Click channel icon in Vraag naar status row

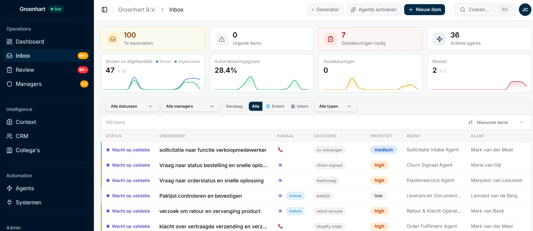point(280,165)
